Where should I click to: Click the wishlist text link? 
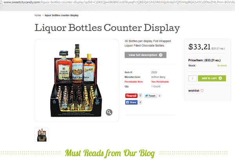[193, 91]
